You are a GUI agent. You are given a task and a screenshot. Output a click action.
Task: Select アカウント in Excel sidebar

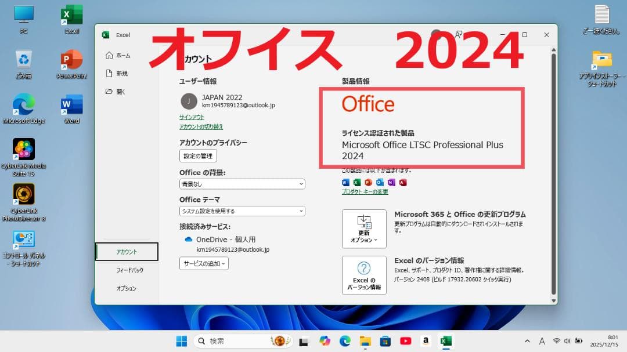127,252
